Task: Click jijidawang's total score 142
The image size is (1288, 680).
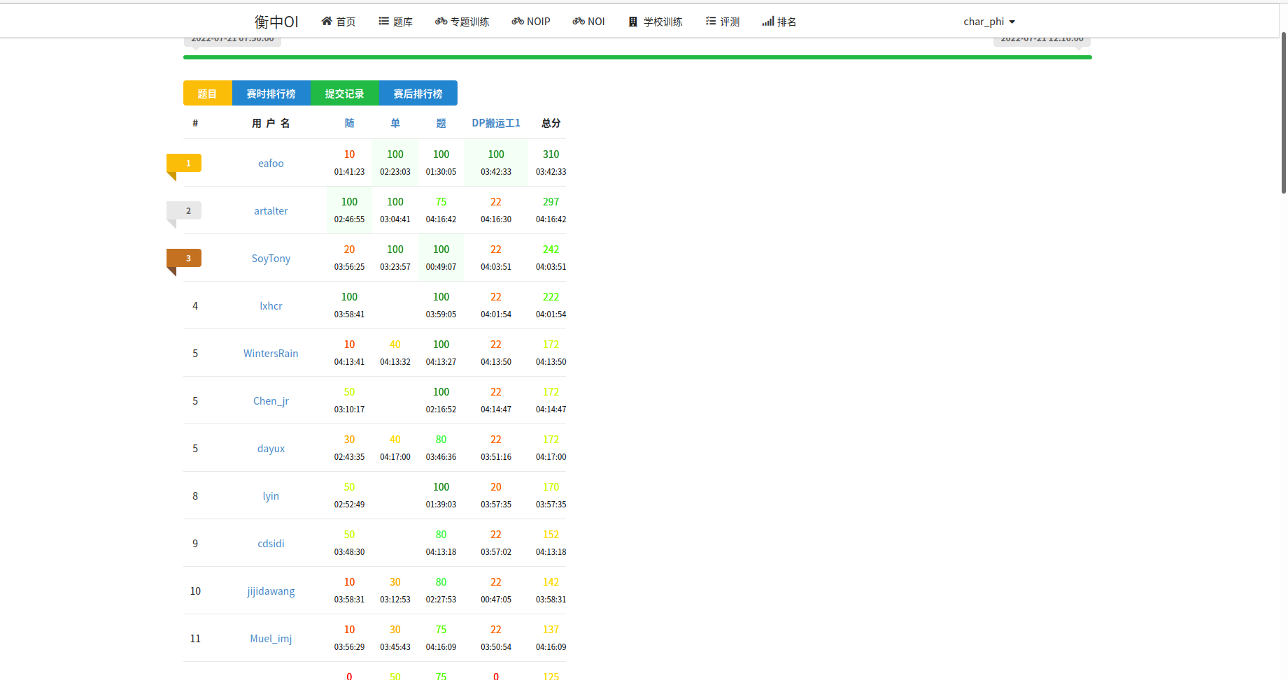Action: coord(551,581)
